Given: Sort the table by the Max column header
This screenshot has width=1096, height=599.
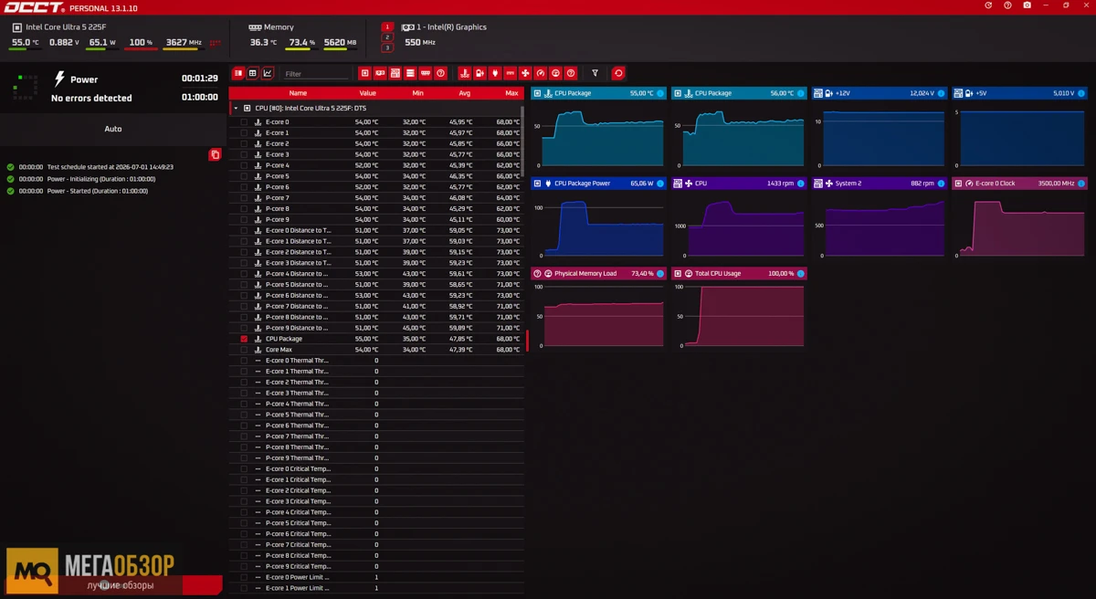Looking at the screenshot, I should (511, 93).
